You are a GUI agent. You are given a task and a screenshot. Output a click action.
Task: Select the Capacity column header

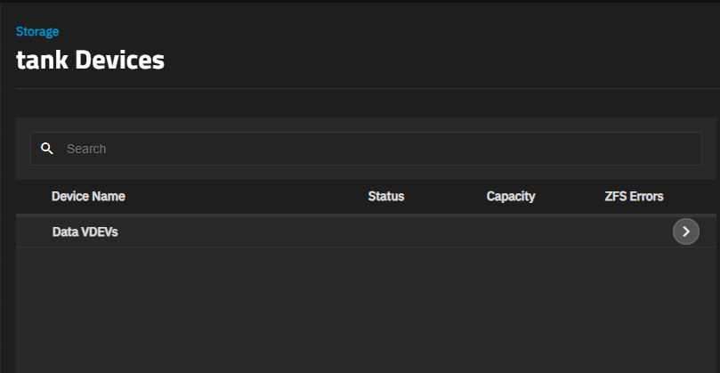click(x=511, y=196)
